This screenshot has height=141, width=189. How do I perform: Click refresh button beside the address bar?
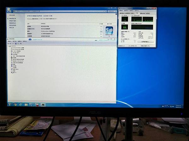(x=106, y=11)
